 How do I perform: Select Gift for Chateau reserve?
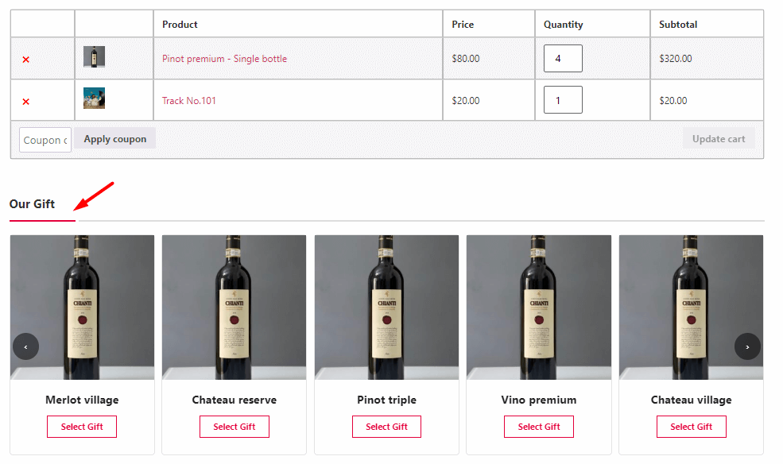235,427
